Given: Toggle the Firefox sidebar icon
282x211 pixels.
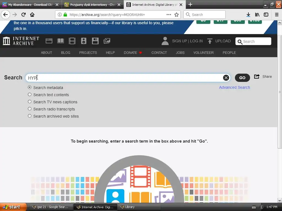Looking at the screenshot, I should pos(266,15).
